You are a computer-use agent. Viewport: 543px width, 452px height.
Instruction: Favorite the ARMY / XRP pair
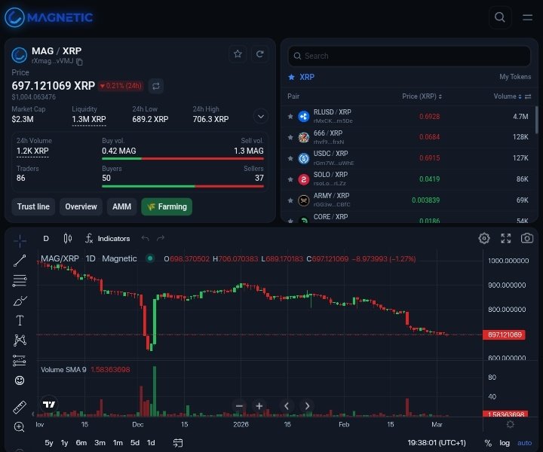click(290, 200)
